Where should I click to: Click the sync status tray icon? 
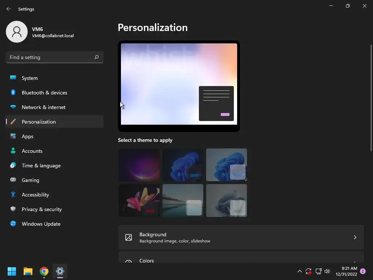coord(309,271)
